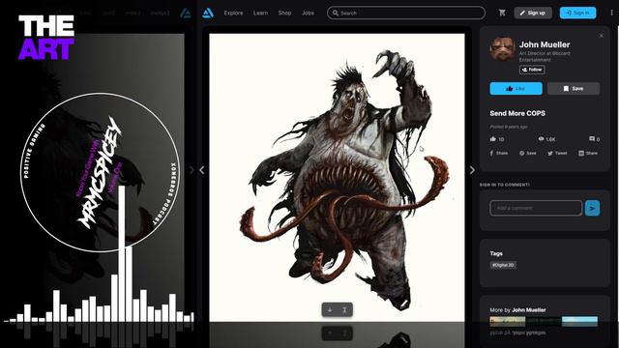619x348 pixels.
Task: Go to the previous artwork arrow
Action: pos(202,170)
